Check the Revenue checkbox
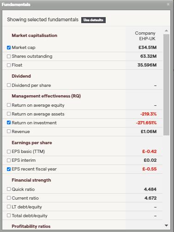 (9, 131)
